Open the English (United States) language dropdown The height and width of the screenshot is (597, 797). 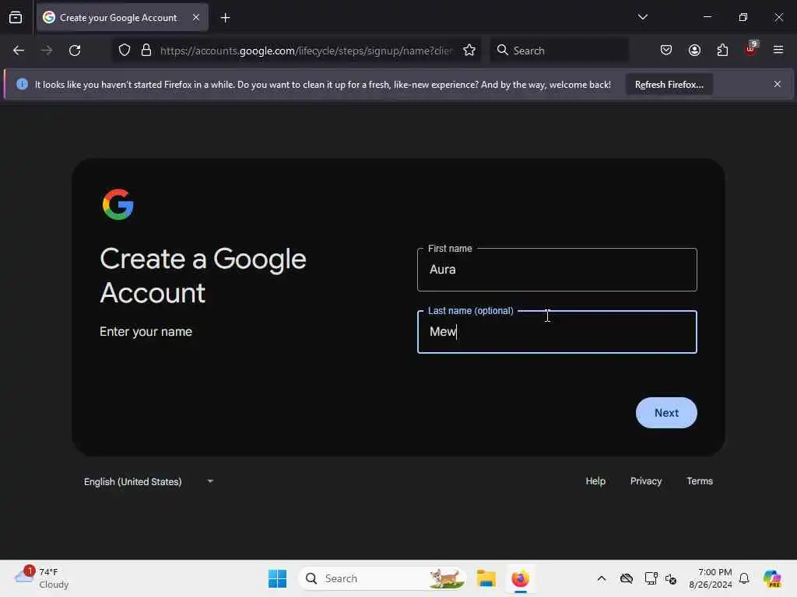tap(149, 481)
